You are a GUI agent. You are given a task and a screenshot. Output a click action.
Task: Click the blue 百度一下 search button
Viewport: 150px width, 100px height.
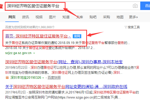[x=145, y=6]
